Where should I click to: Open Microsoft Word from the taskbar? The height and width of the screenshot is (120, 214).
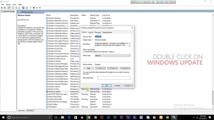tap(141, 117)
